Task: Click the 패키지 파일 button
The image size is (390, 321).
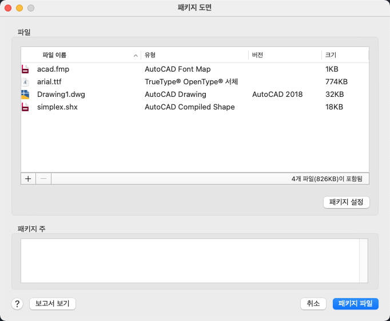Action: click(355, 304)
